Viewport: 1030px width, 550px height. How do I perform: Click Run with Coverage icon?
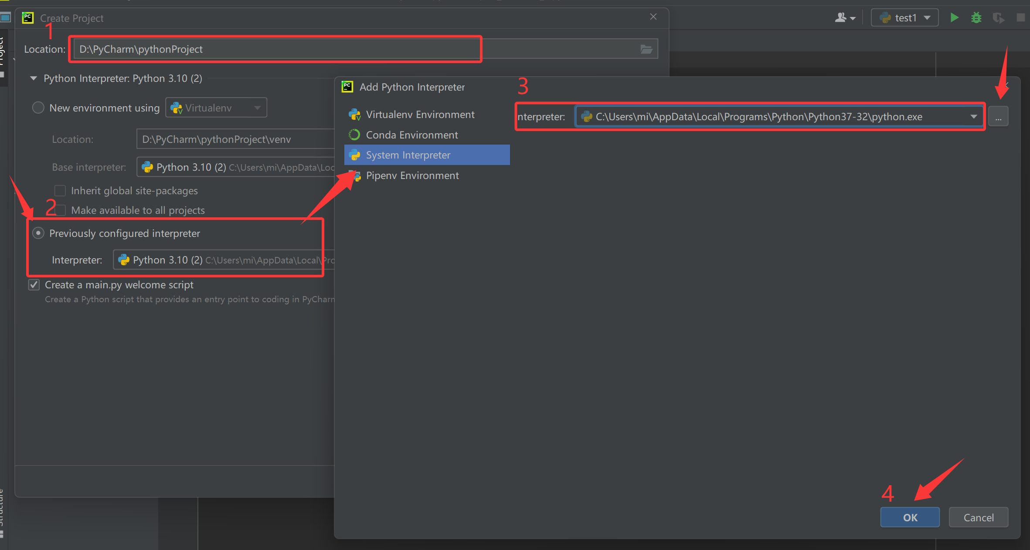tap(998, 18)
